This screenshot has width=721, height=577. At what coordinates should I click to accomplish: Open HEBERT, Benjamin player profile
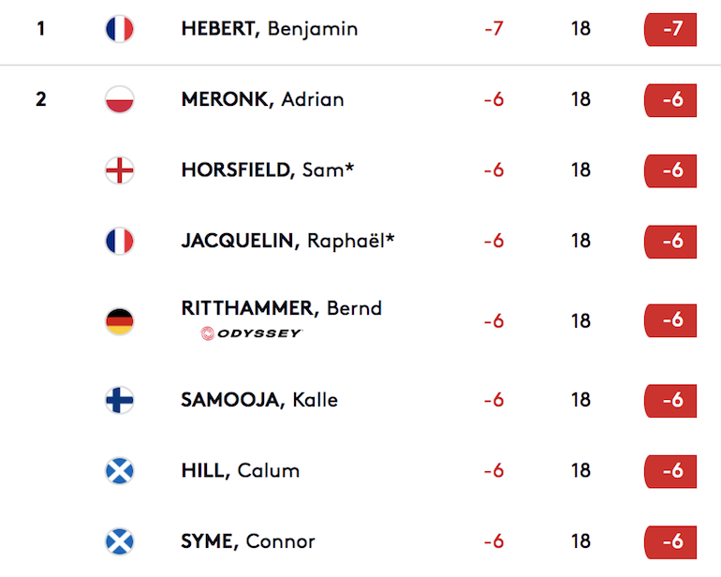[270, 28]
